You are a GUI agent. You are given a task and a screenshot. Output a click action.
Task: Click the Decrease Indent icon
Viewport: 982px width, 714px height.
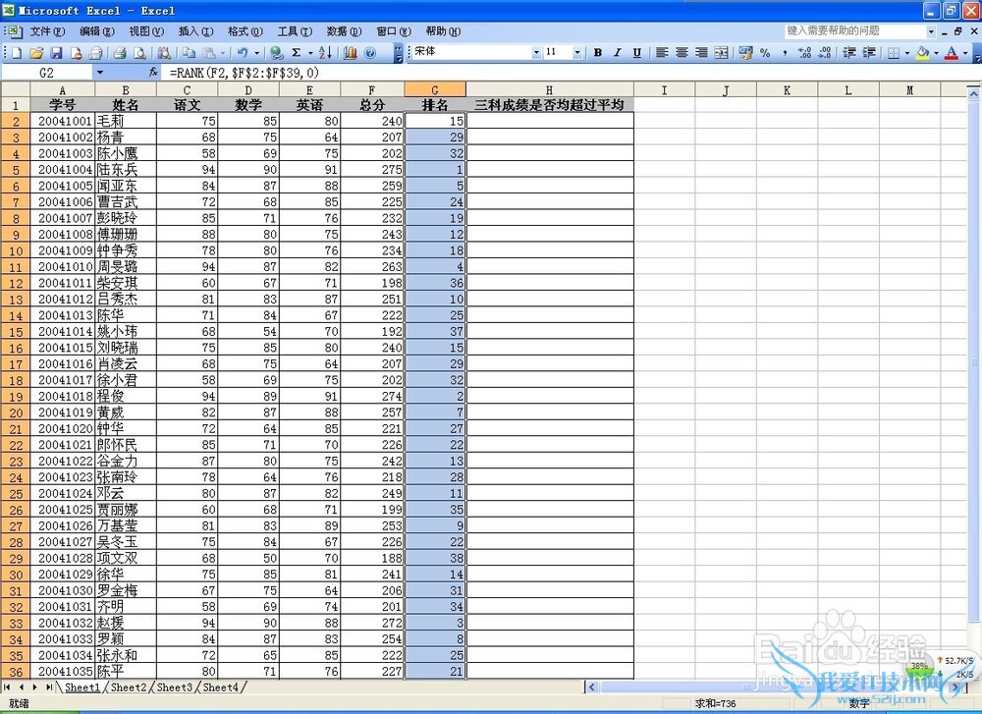pos(849,53)
